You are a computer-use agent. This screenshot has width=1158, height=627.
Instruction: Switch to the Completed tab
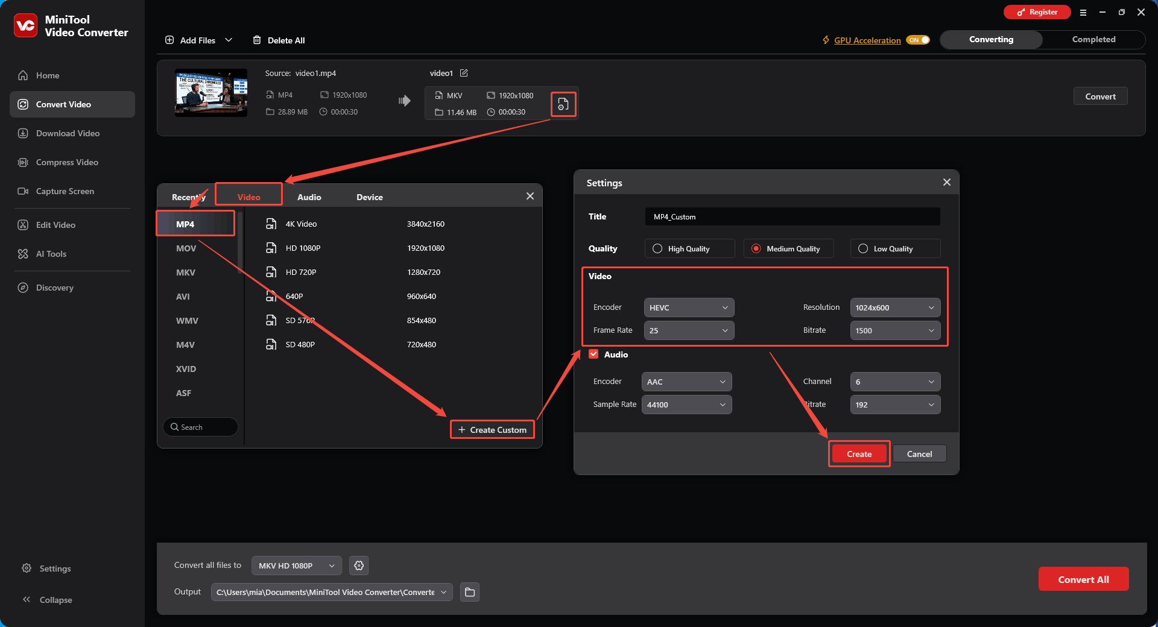coord(1093,39)
